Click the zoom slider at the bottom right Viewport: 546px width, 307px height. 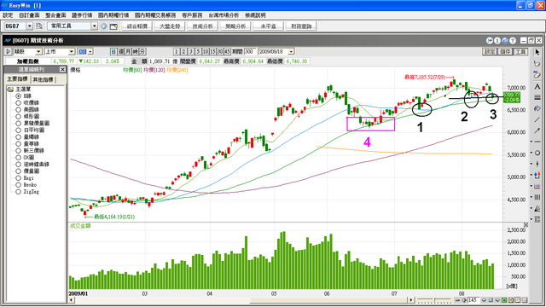click(x=434, y=300)
